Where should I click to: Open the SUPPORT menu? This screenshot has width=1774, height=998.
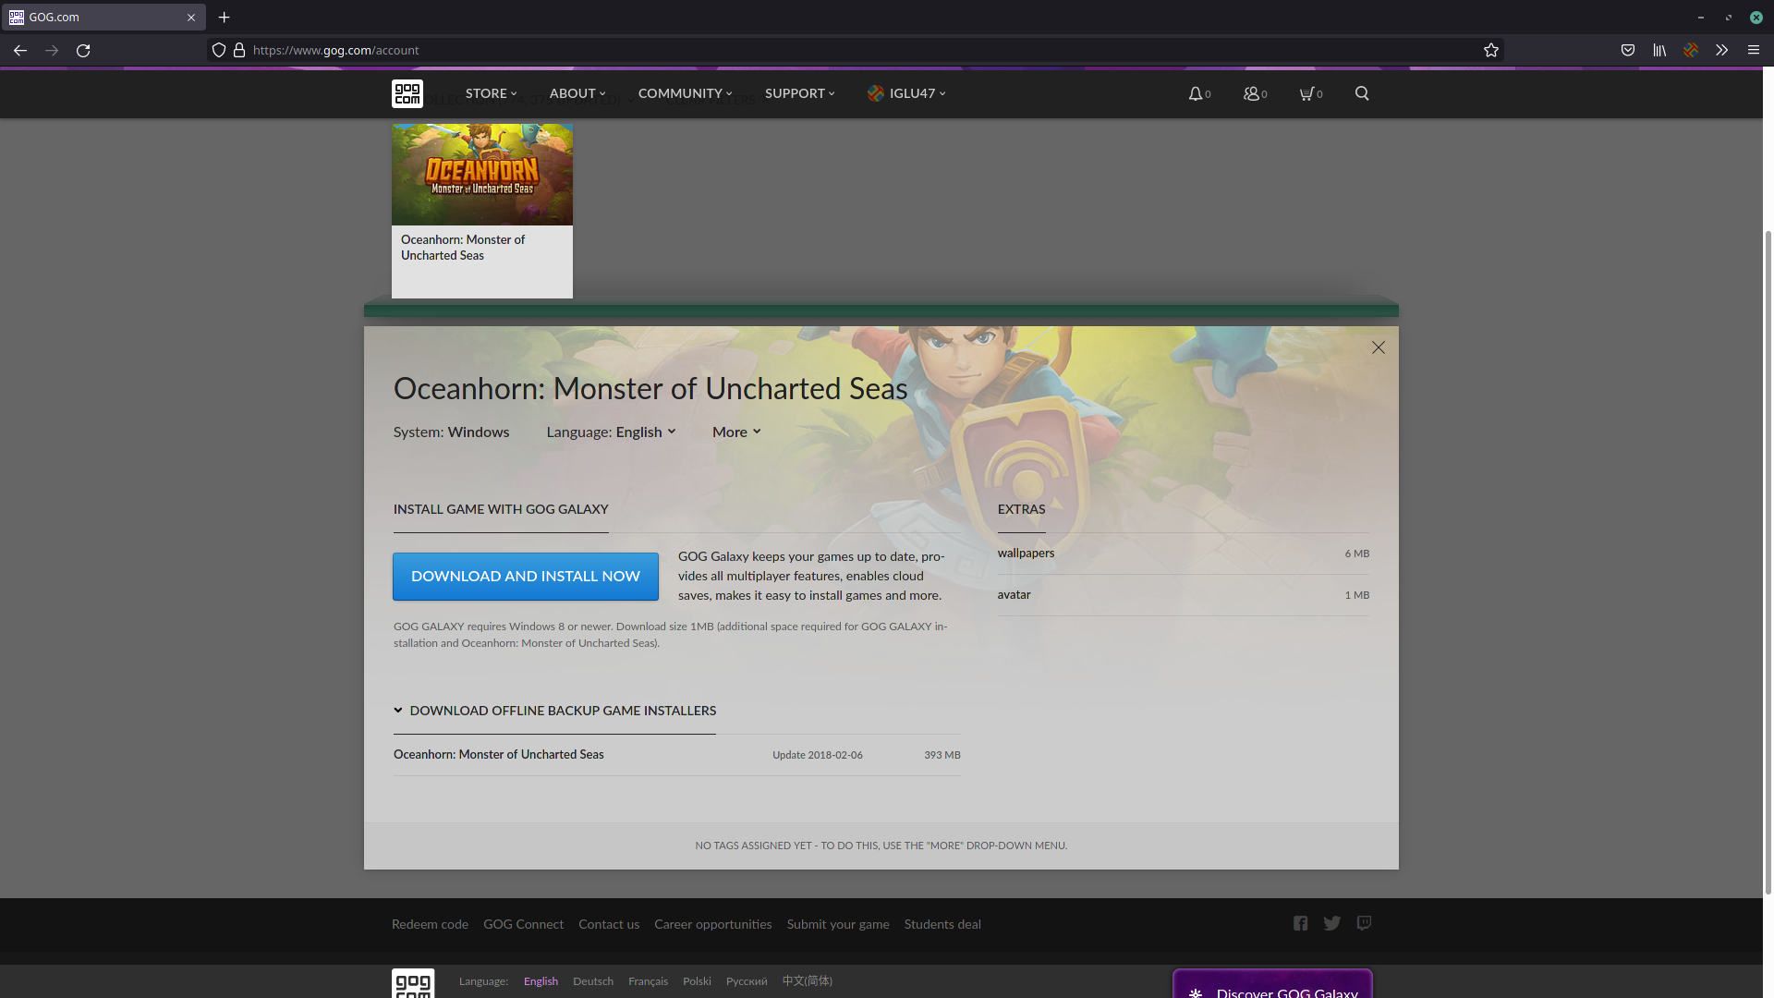tap(799, 93)
